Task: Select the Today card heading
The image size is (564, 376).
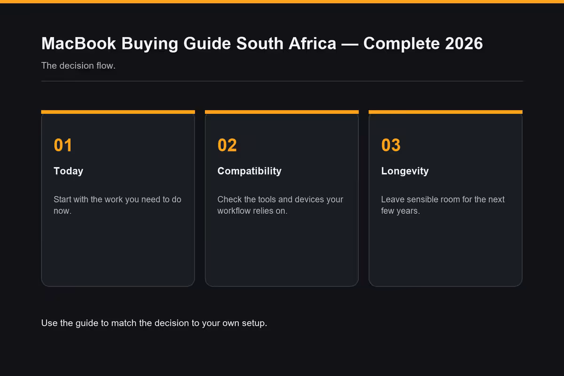Action: (x=69, y=171)
